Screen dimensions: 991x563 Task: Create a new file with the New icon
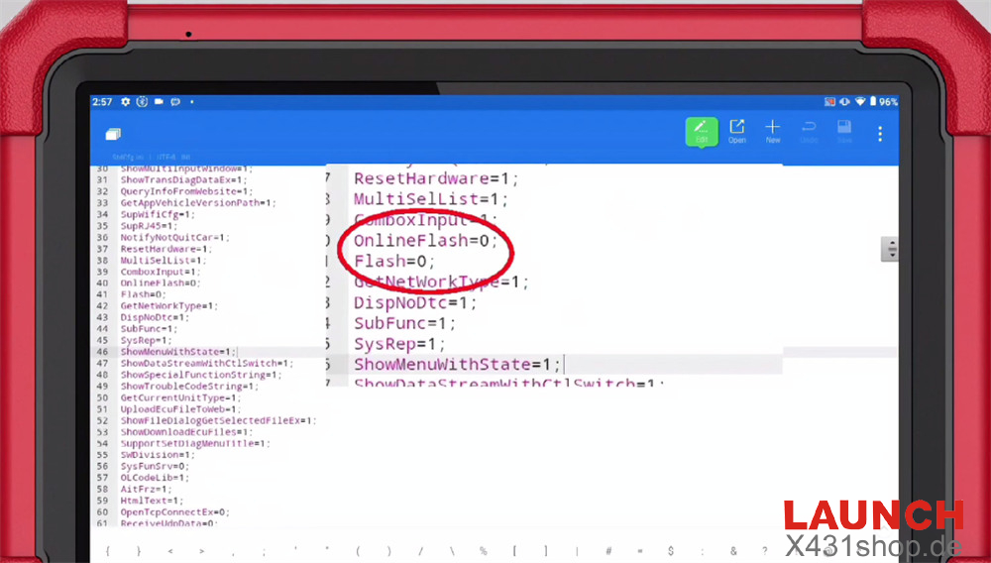click(773, 132)
